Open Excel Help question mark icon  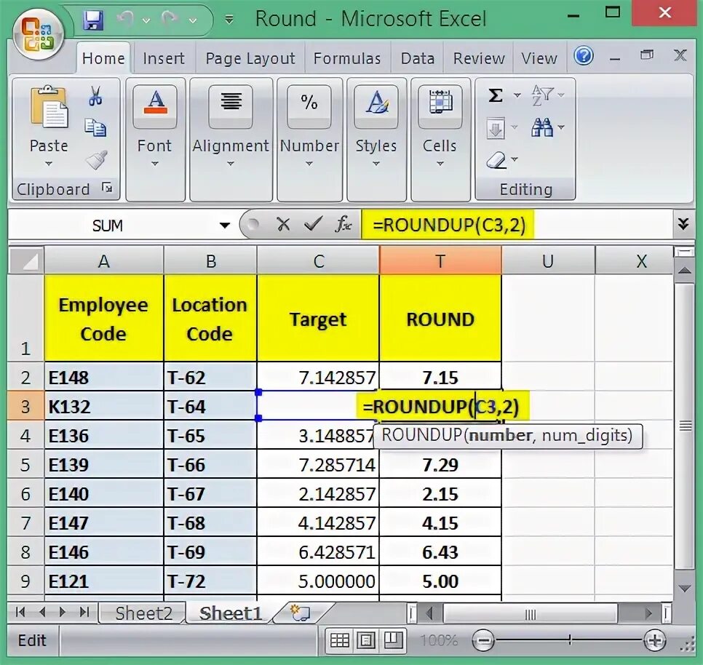point(584,56)
